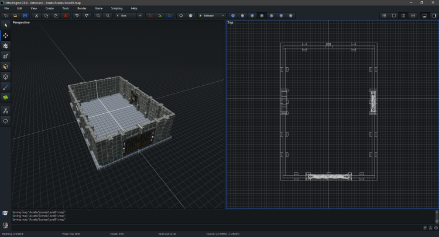Click the plus button next to Box
The image size is (439, 237).
pyautogui.click(x=140, y=16)
